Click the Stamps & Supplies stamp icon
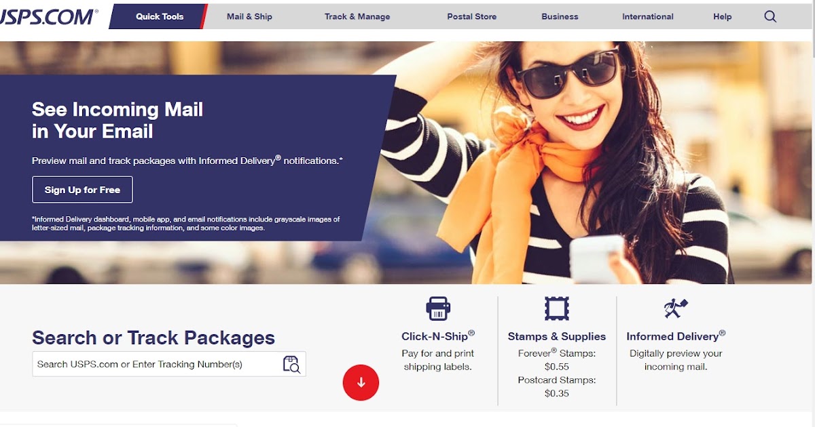 (557, 308)
